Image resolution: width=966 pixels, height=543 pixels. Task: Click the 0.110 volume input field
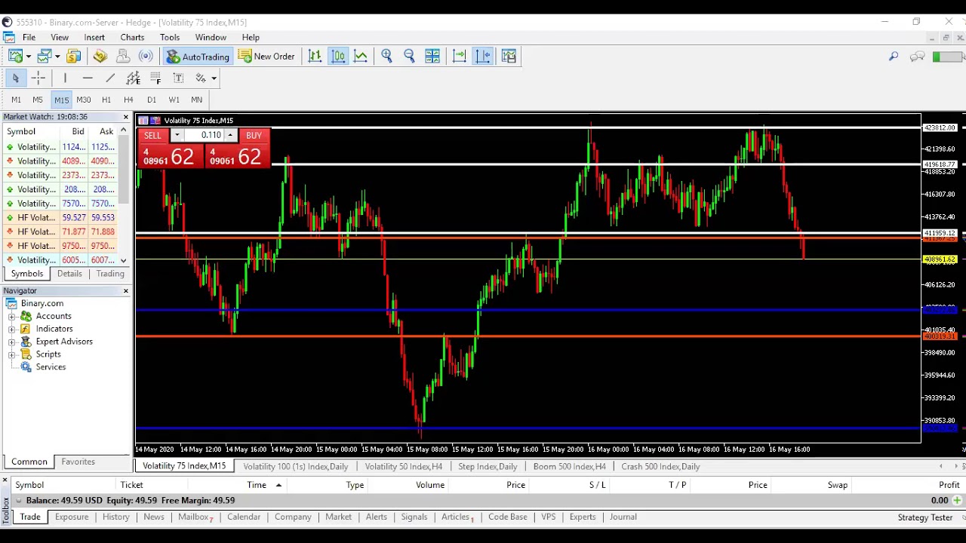click(x=204, y=135)
